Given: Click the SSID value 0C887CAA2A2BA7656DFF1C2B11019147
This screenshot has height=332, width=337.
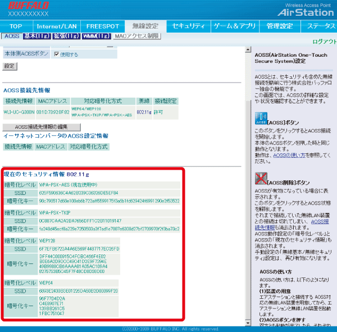Looking at the screenshot, I should click(x=80, y=221).
